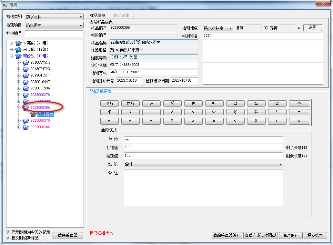The height and width of the screenshot is (245, 333).
Task: Click the globe icon for 已完成 group
Action: tap(19, 49)
